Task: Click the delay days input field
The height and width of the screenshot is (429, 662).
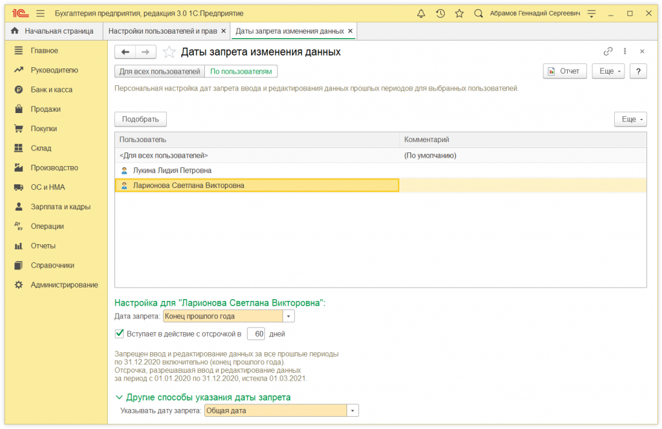Action: coord(256,334)
